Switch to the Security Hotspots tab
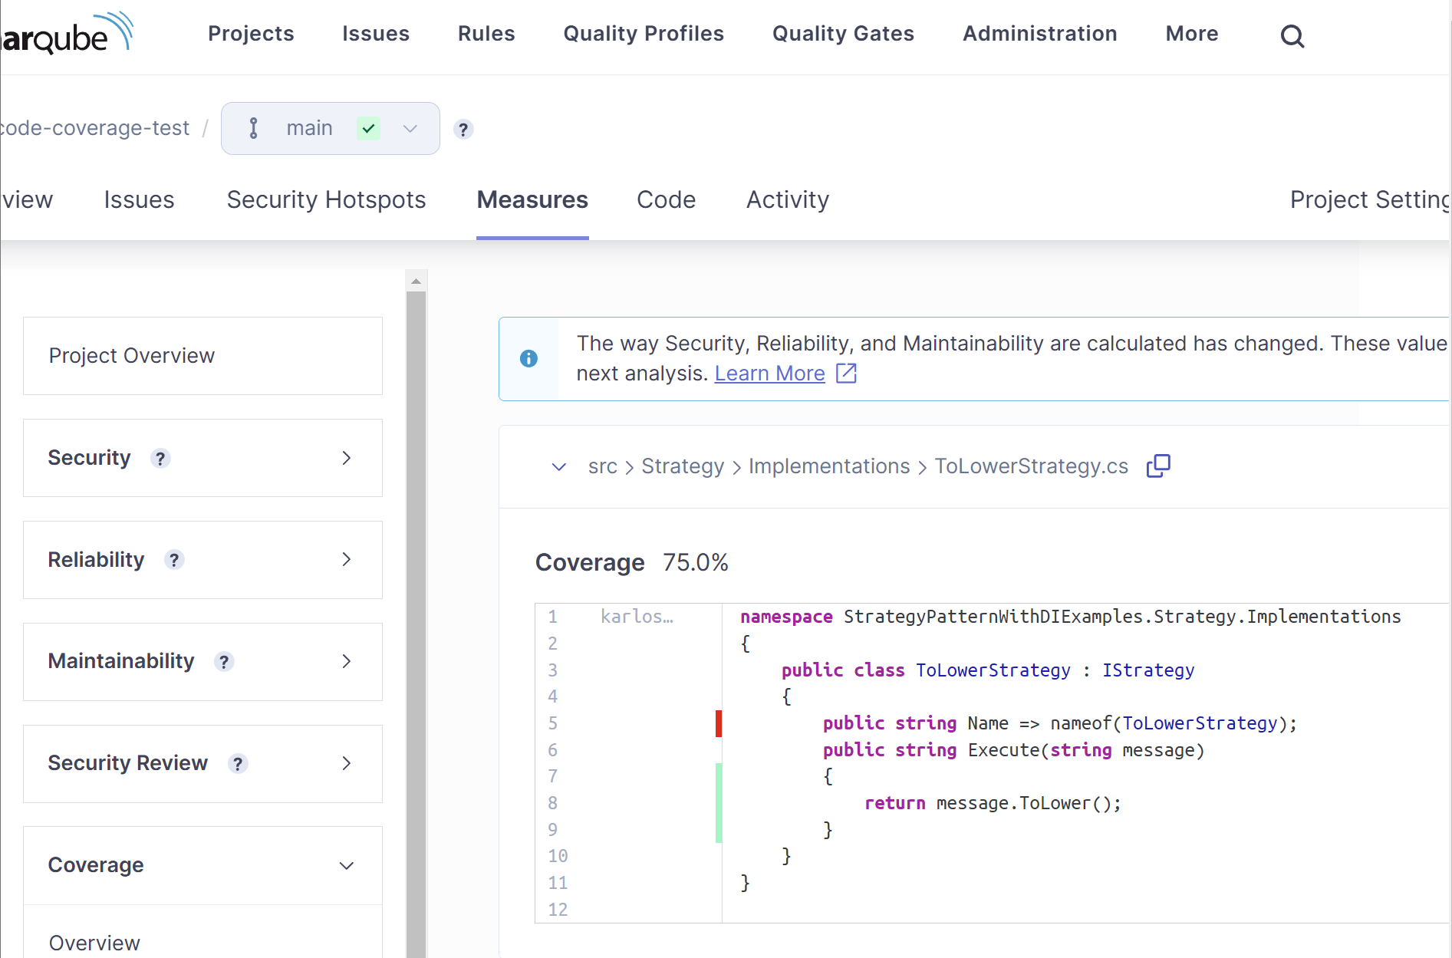The image size is (1452, 958). click(x=326, y=199)
